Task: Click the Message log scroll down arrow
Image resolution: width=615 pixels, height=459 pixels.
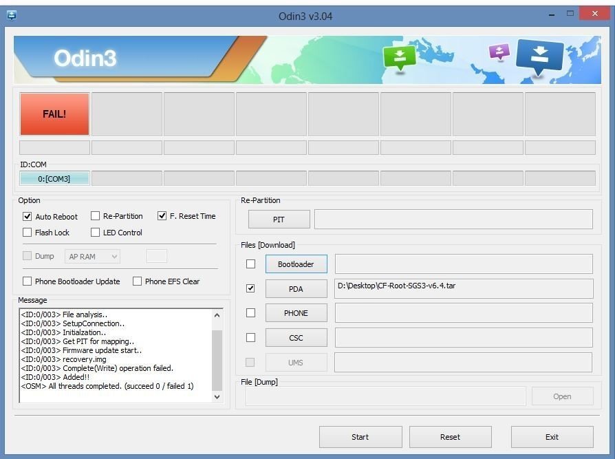Action: (x=217, y=396)
